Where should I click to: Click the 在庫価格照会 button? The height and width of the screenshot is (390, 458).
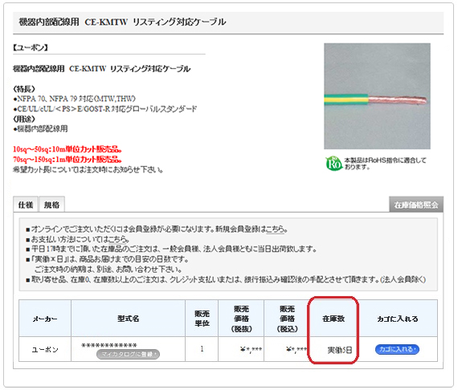416,205
